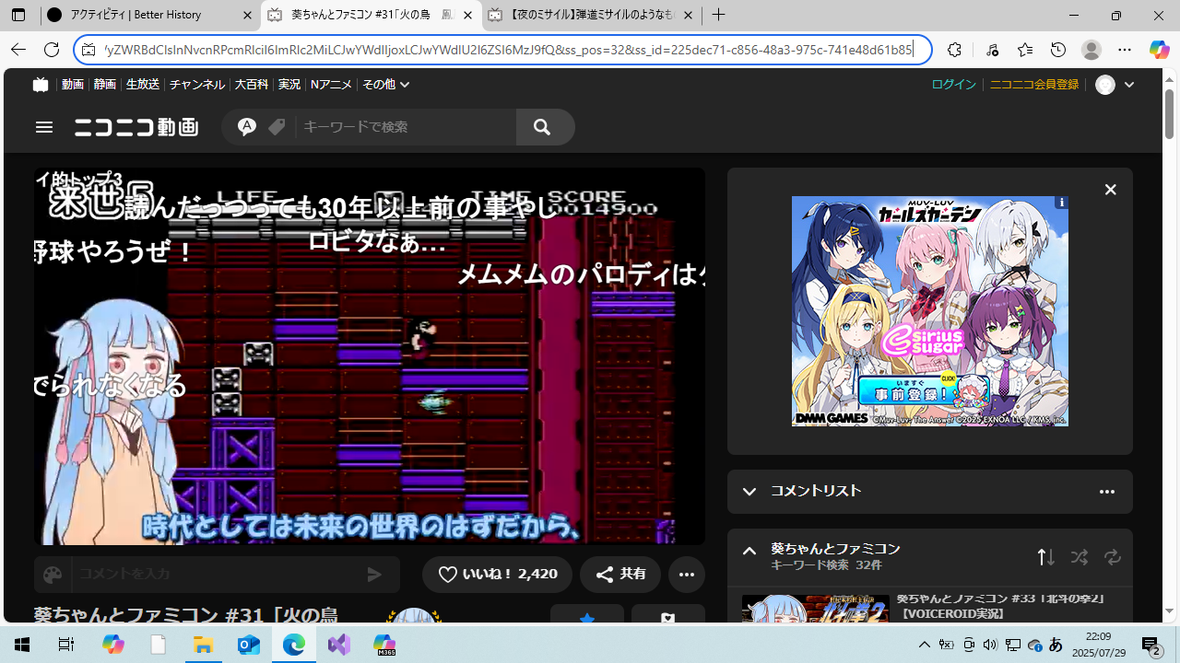
Task: Open Outlook from the taskbar
Action: [249, 646]
